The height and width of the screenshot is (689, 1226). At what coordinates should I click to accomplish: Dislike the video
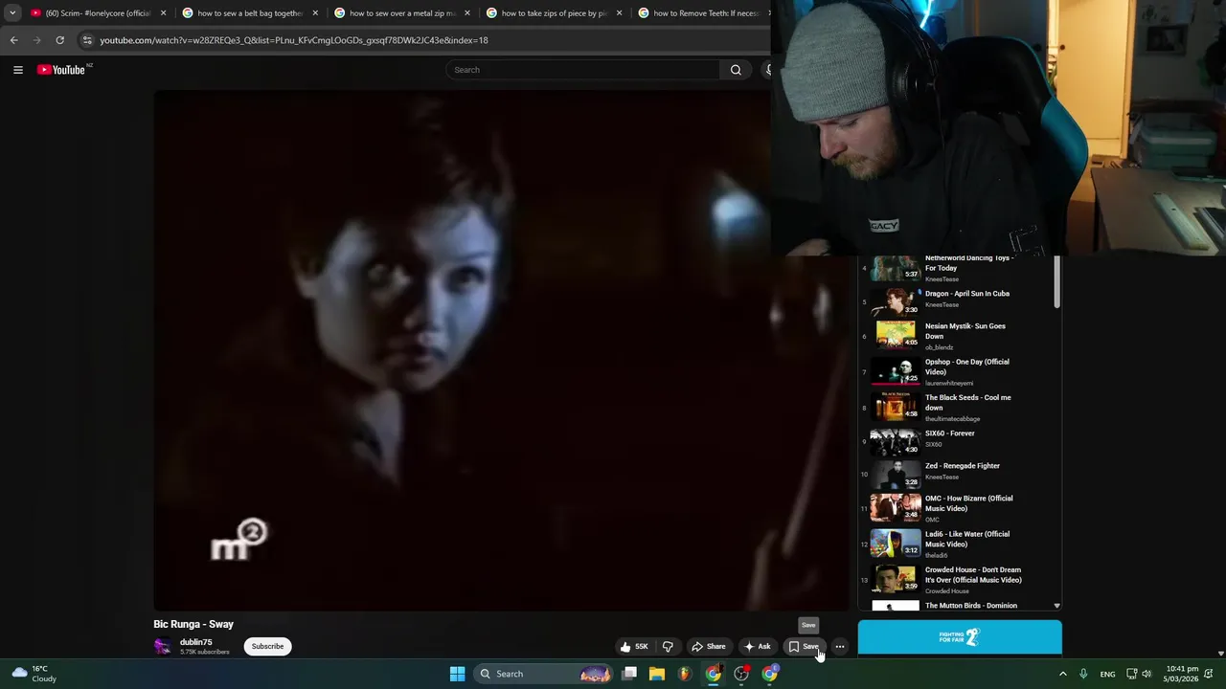[x=669, y=647]
